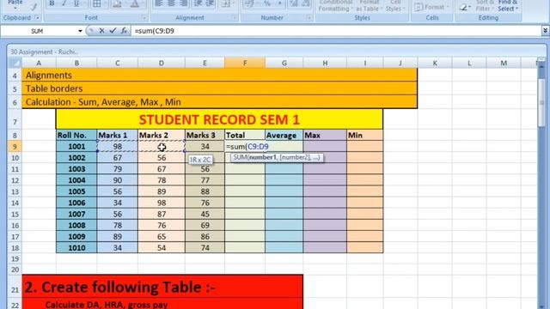Click the 'Marks 1' header cell
This screenshot has height=309, width=550.
(x=117, y=136)
